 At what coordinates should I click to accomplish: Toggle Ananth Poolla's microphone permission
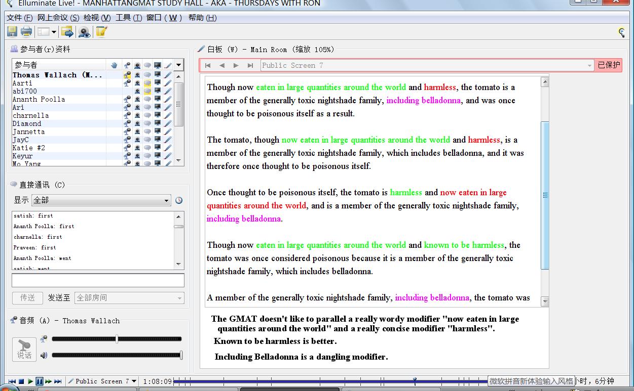(x=127, y=99)
